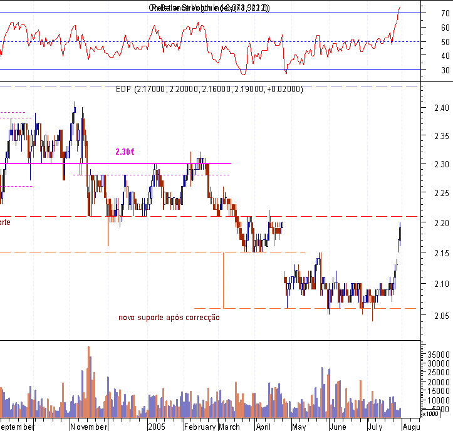Click the 2.20 price scale value
This screenshot has height=431, width=453.
pyautogui.click(x=442, y=223)
